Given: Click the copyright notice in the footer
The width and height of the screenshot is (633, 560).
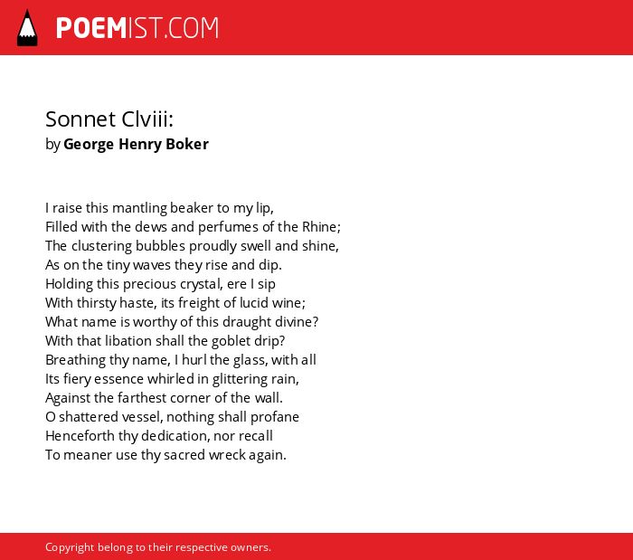Looking at the screenshot, I should [158, 547].
